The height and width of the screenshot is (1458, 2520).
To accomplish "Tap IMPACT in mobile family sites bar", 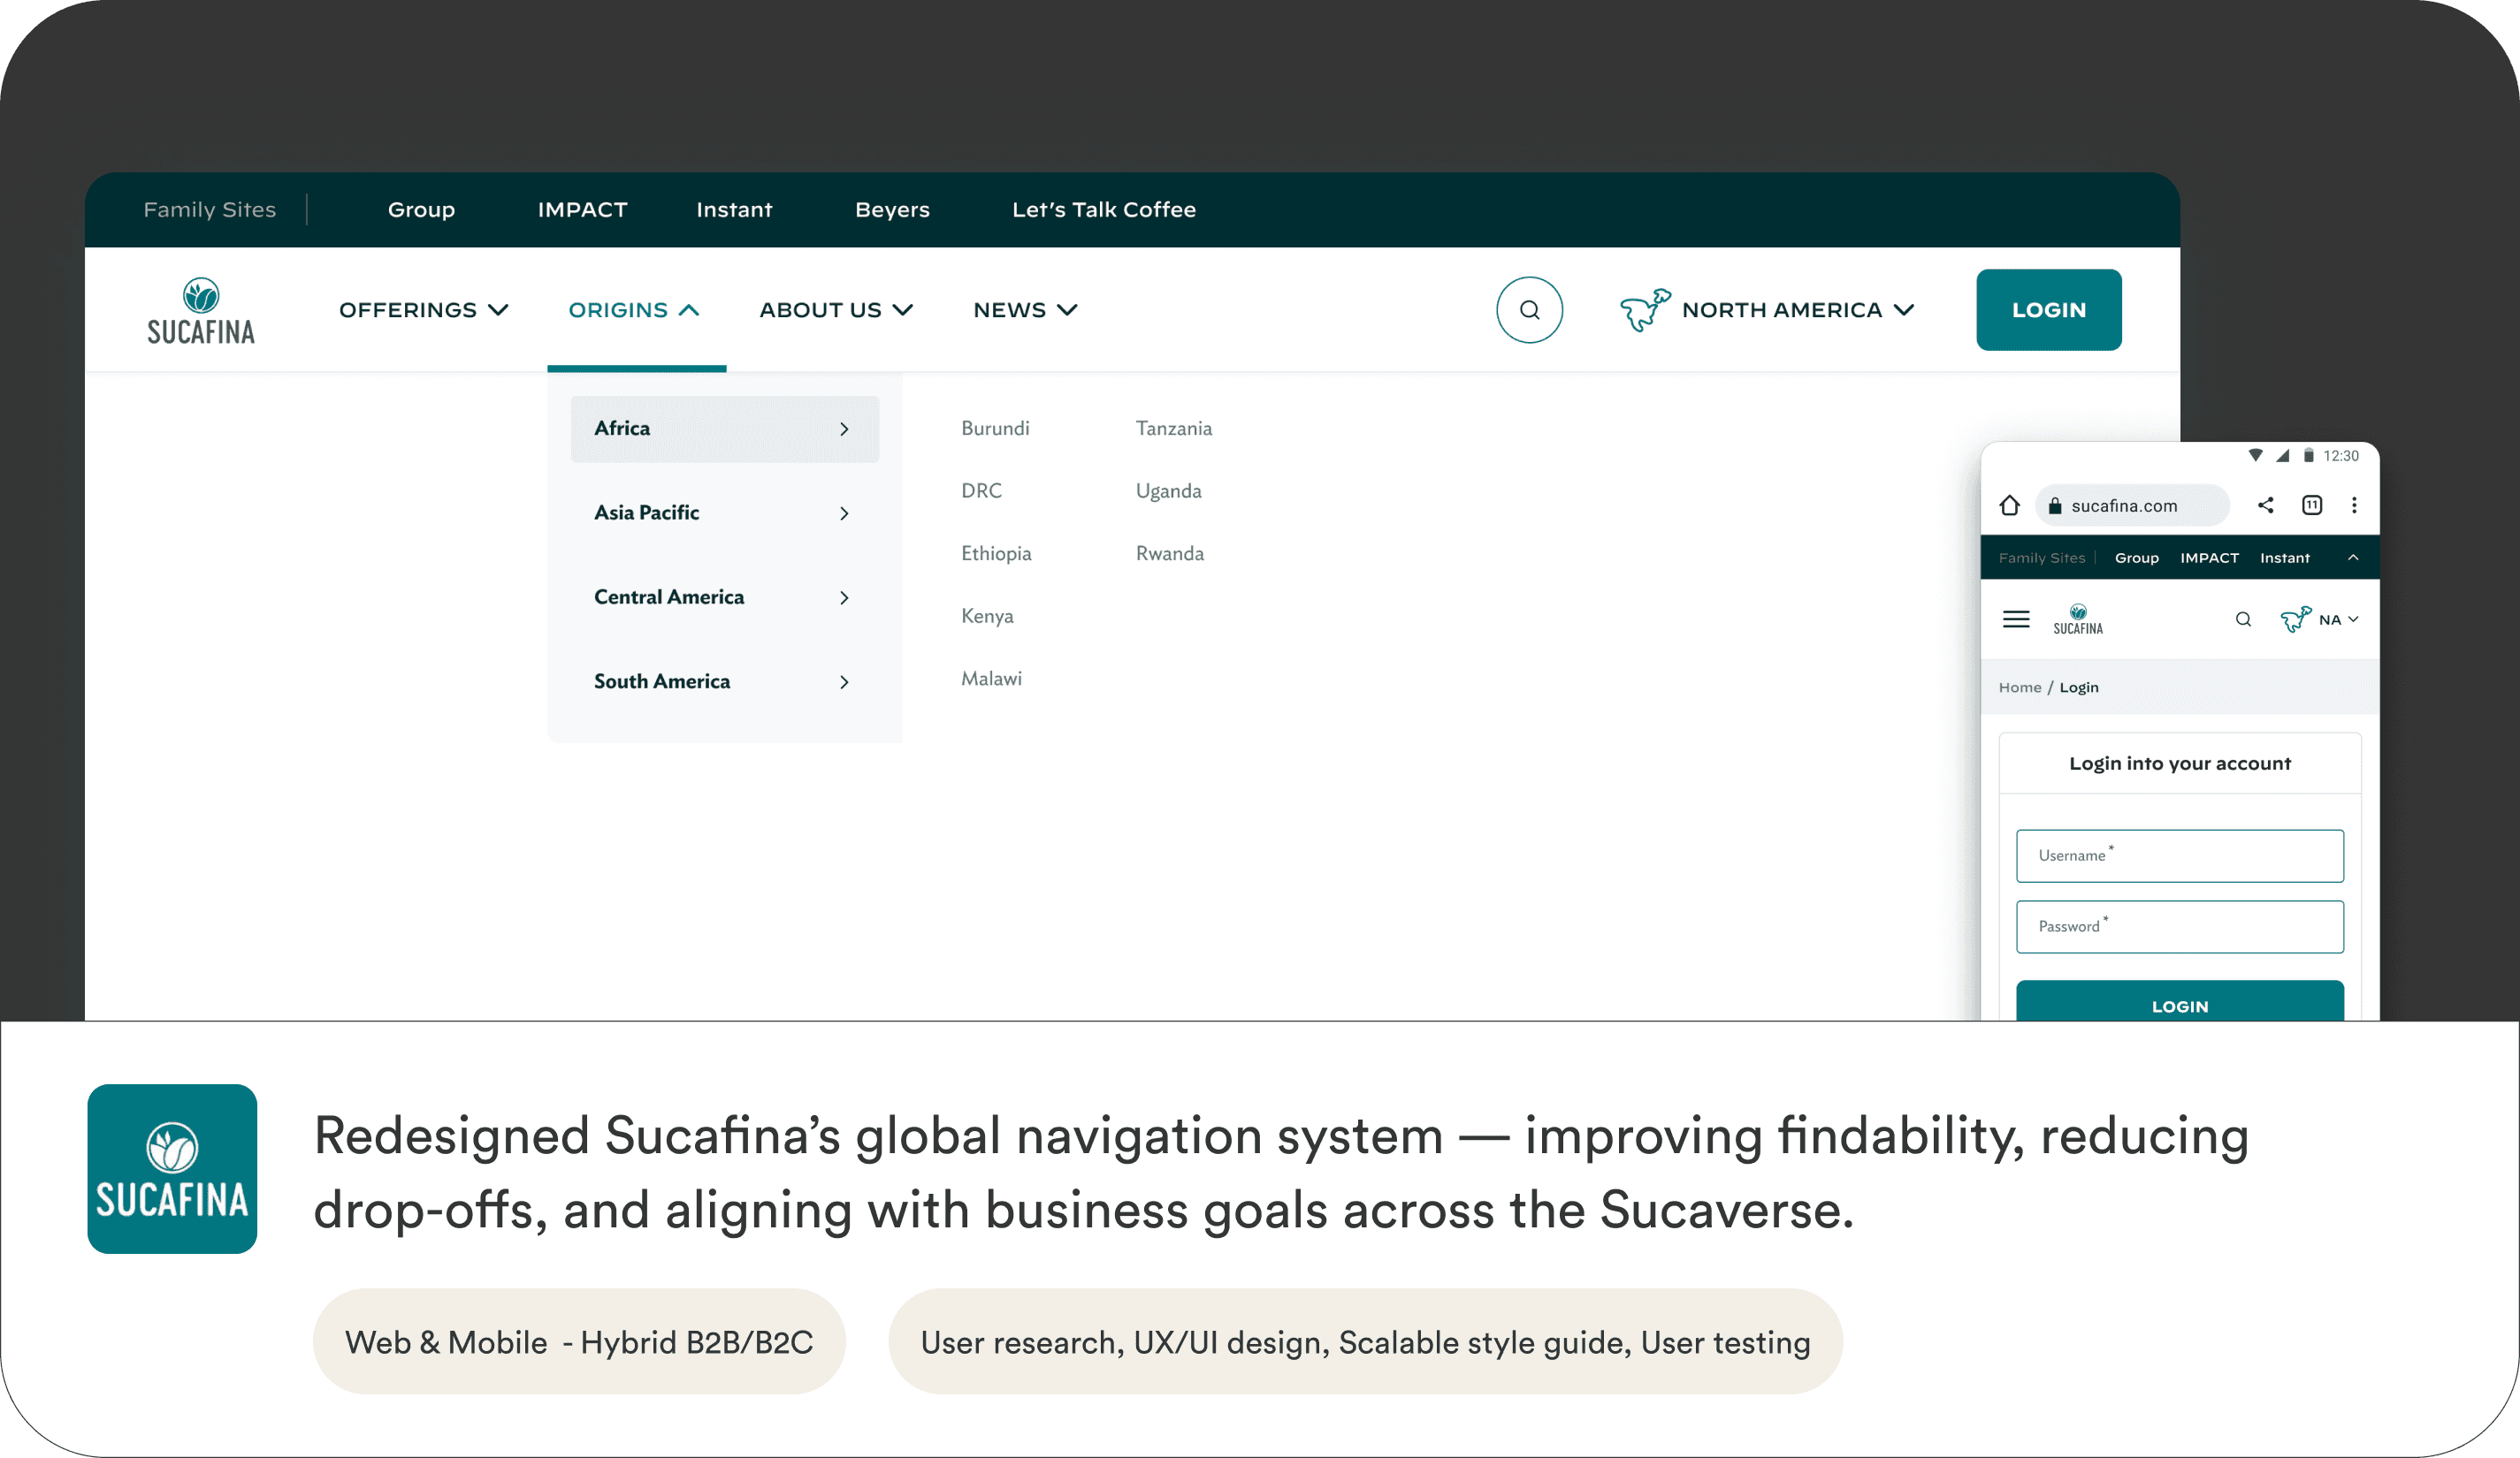I will click(2209, 558).
